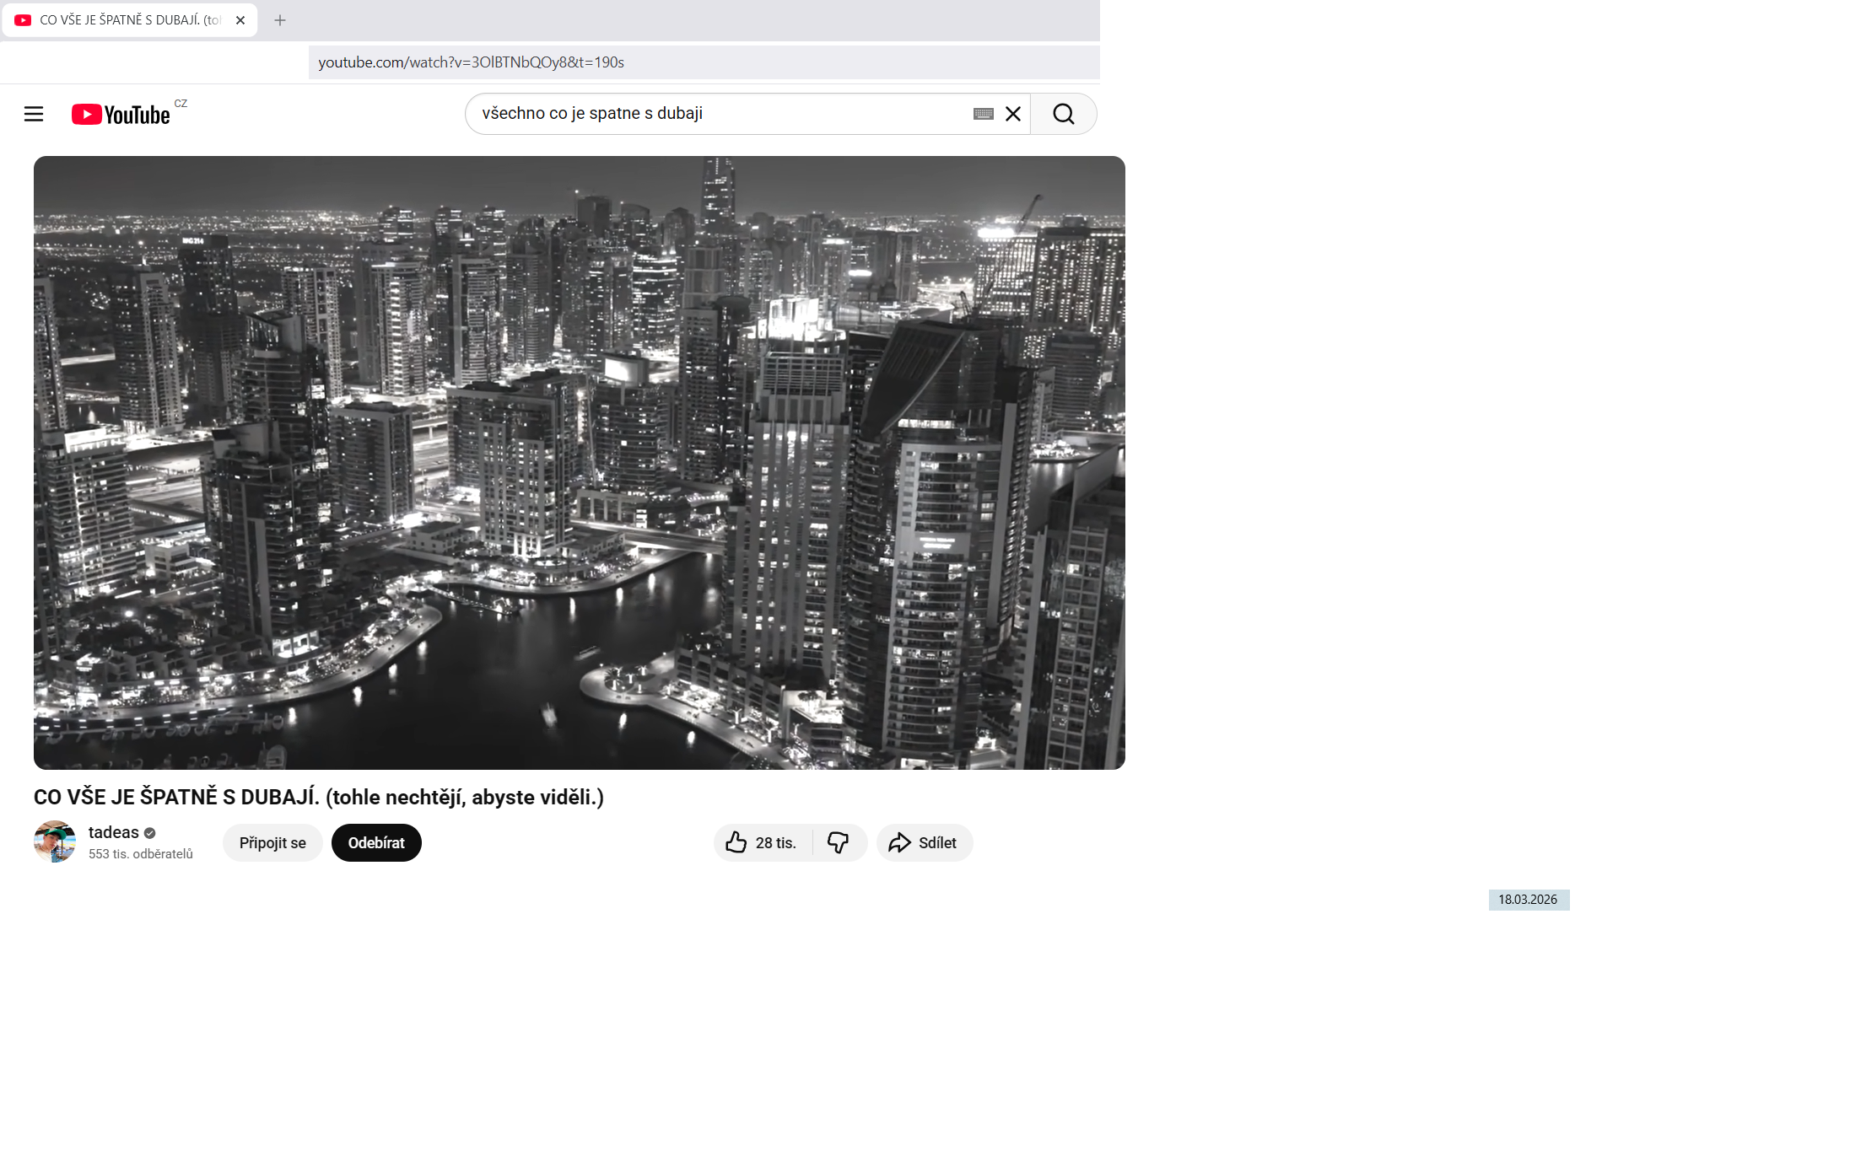Click the video player to pause playback
The image size is (1861, 1172).
pos(579,462)
